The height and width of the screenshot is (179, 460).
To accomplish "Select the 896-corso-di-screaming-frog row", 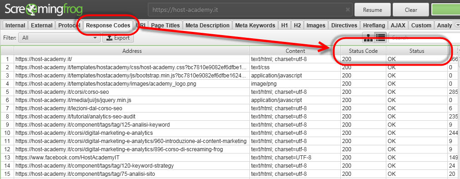I will pos(132,149).
